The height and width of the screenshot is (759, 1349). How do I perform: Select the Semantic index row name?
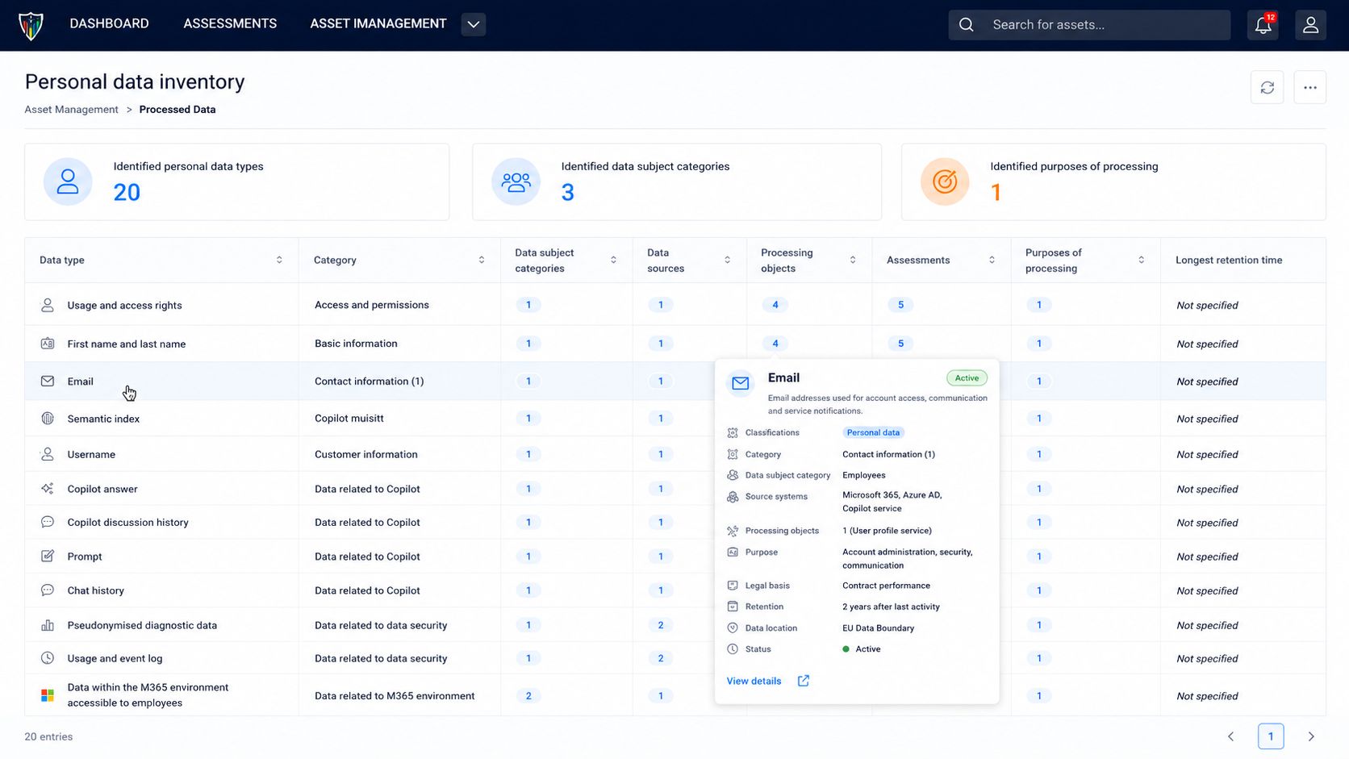tap(103, 419)
